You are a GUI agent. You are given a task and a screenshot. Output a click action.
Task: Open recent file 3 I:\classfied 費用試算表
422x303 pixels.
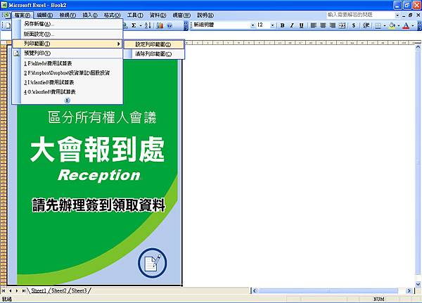click(68, 82)
